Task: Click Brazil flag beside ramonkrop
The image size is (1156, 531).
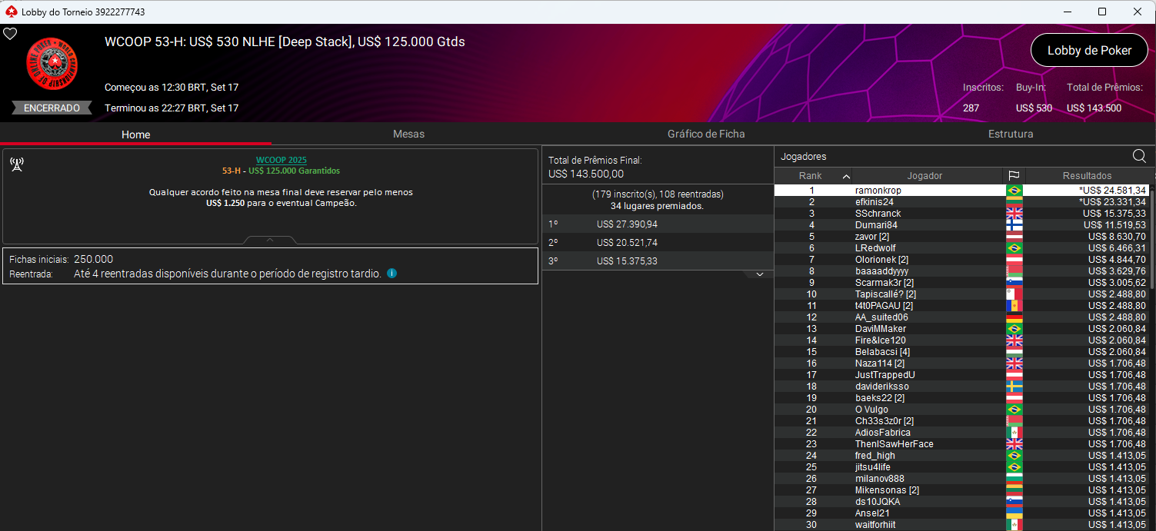Action: tap(1014, 190)
